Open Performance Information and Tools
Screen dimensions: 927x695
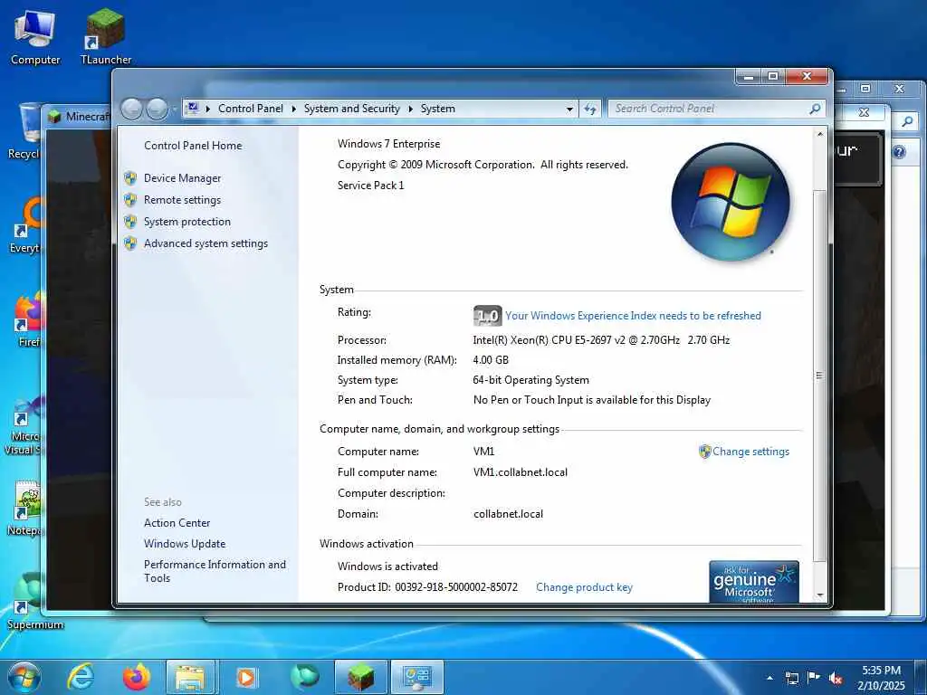tap(215, 571)
